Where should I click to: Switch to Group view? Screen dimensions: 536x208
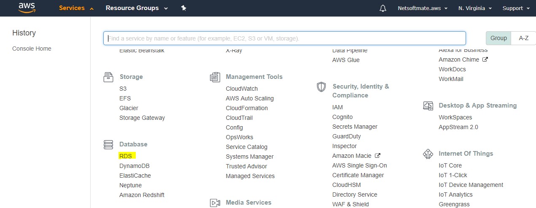[498, 38]
